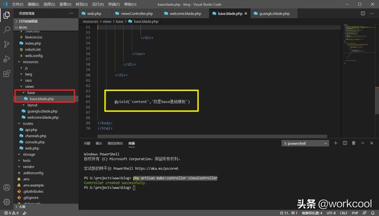Viewport: 379px width, 216px height.
Task: Open the .env file
Action: [x=26, y=179]
